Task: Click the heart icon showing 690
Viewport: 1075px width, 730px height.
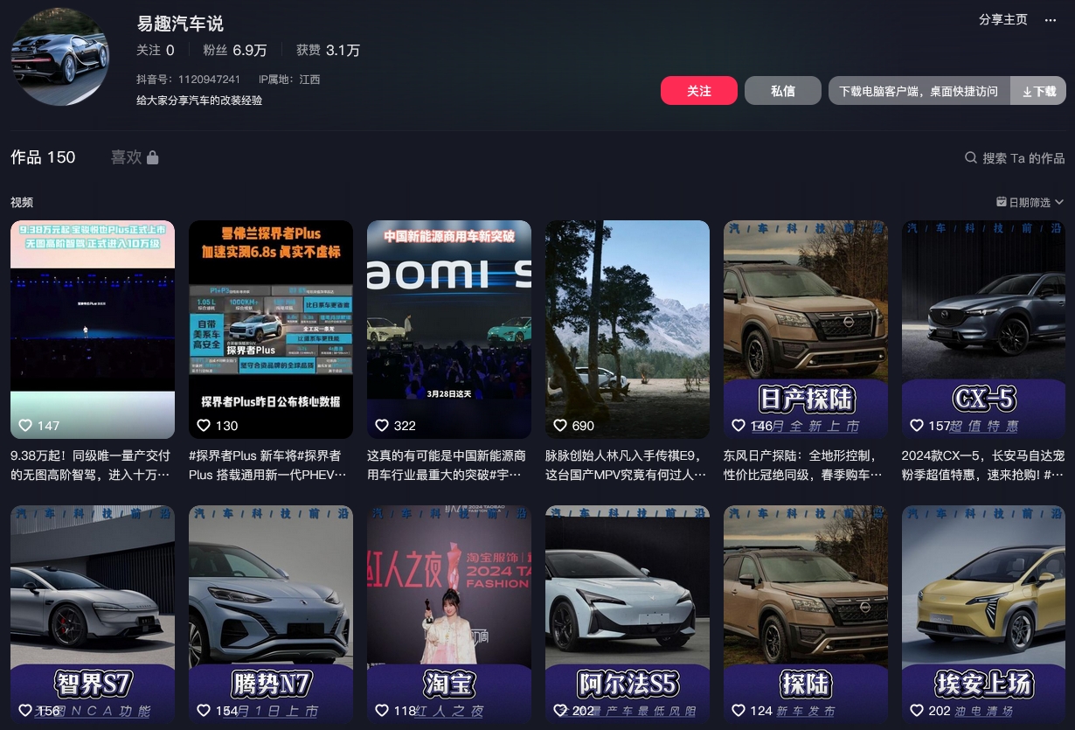Action: click(x=560, y=426)
